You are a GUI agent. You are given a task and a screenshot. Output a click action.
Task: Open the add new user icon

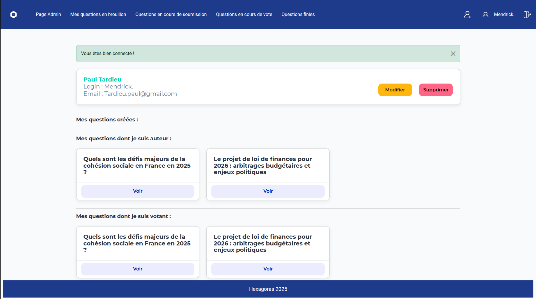point(468,15)
